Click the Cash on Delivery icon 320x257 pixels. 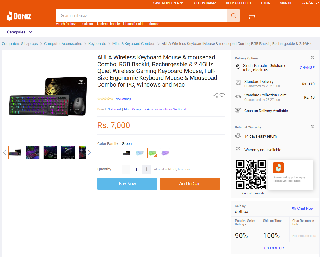238,110
